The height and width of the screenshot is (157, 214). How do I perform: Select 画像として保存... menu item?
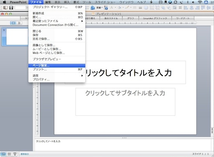(57, 45)
